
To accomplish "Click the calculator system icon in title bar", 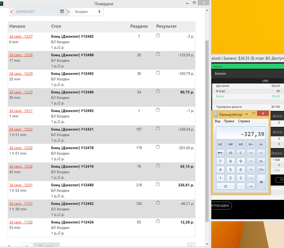I will [x=216, y=114].
